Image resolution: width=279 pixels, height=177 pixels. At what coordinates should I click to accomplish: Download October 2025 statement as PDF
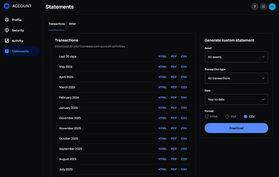[174, 139]
